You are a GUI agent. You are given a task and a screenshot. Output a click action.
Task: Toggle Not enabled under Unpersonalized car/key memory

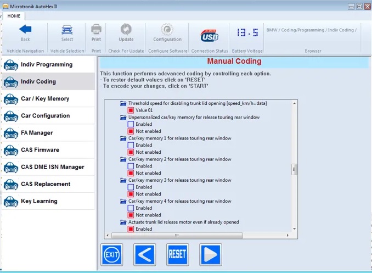(x=131, y=131)
